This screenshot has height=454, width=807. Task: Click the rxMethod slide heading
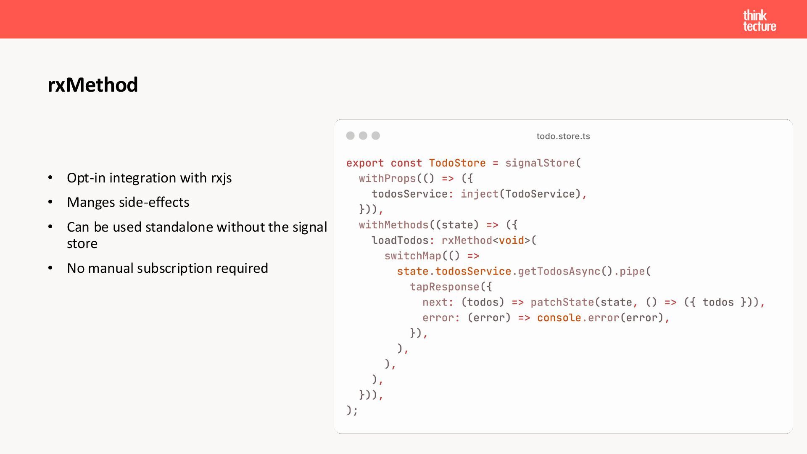pyautogui.click(x=92, y=85)
